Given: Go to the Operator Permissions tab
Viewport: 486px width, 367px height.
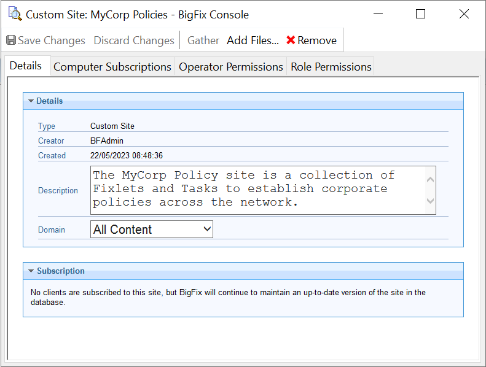Looking at the screenshot, I should point(231,67).
